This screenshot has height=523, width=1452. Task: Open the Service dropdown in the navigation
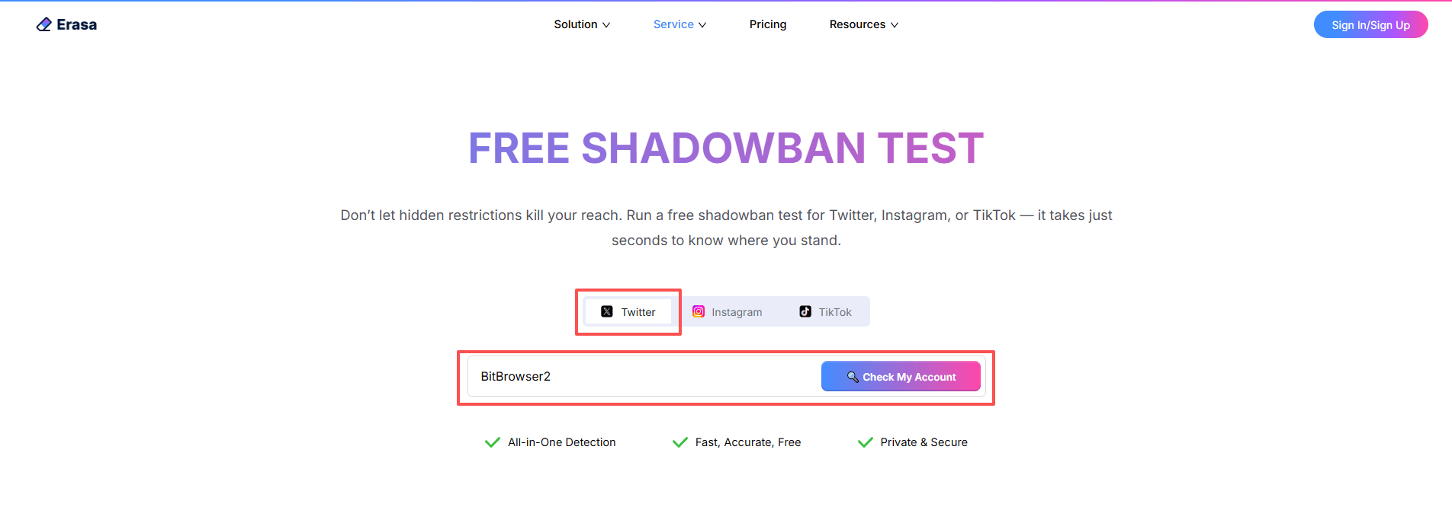pyautogui.click(x=679, y=24)
